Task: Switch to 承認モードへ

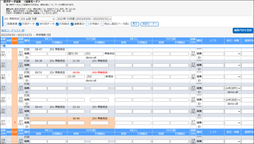Action: point(150,24)
